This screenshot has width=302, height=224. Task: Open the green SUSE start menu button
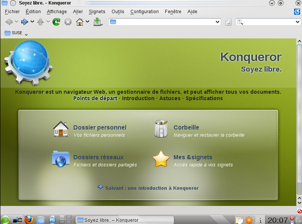coord(5,220)
